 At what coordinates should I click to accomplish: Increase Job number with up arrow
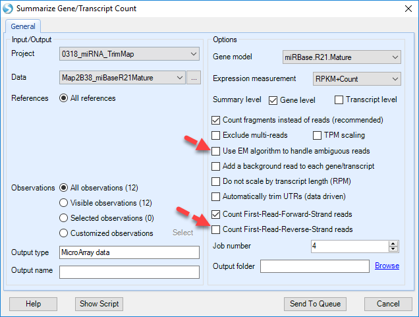click(x=393, y=243)
